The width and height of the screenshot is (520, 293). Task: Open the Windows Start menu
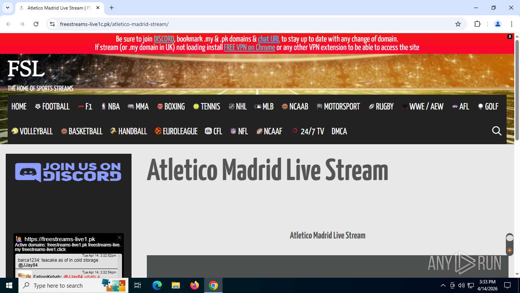click(x=9, y=285)
